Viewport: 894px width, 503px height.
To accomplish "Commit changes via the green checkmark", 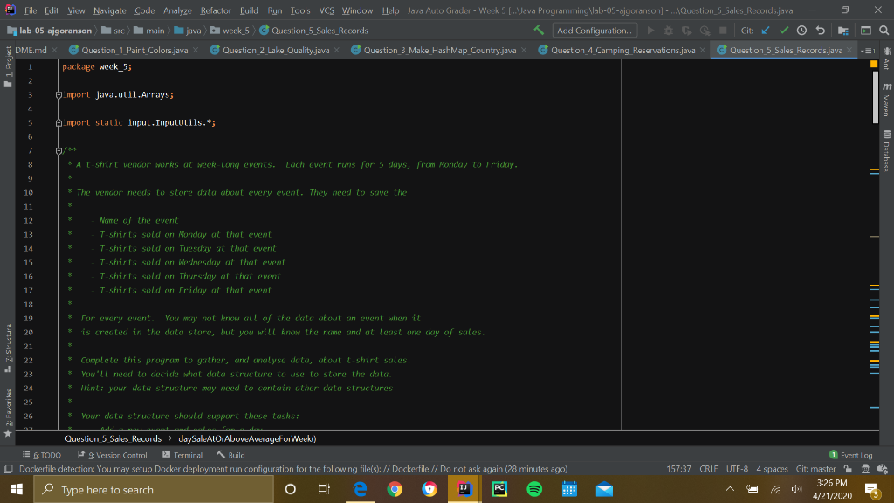I will (783, 29).
